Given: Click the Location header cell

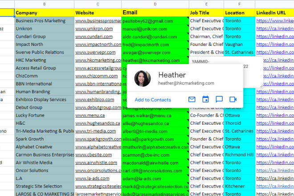Looking at the screenshot, I should click(x=239, y=12).
